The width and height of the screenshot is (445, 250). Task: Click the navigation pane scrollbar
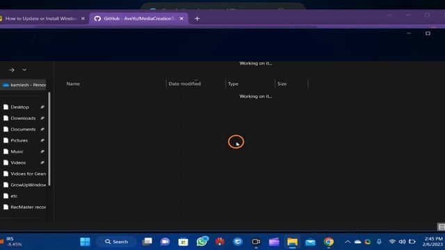pos(49,139)
